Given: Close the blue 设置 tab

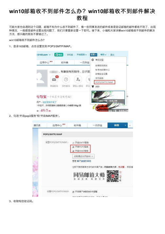Looking at the screenshot, I should [x=125, y=125].
